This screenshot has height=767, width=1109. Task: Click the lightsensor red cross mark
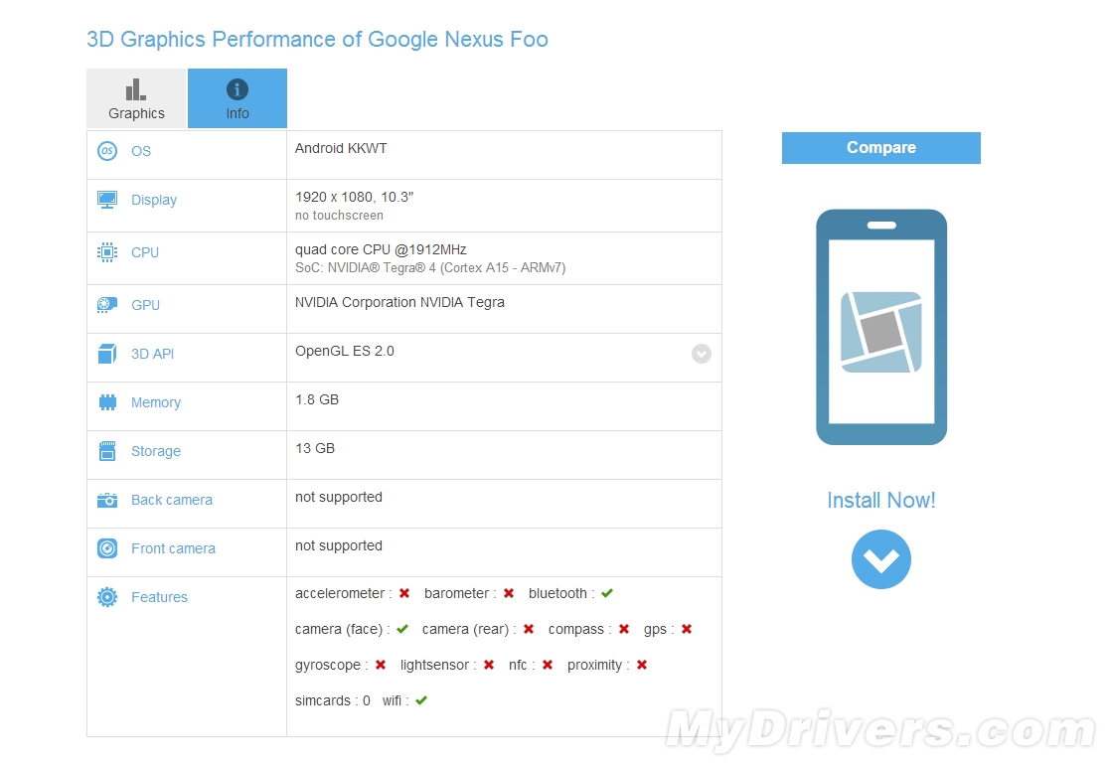point(489,666)
